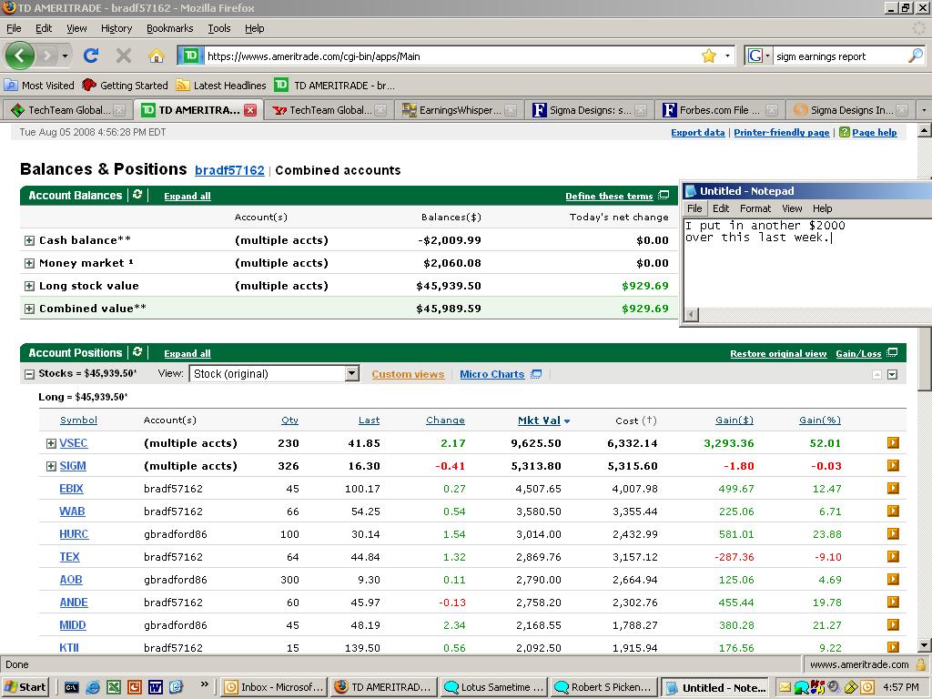The height and width of the screenshot is (699, 932).
Task: Expand the VSEC multiple accounts row
Action: pos(51,443)
